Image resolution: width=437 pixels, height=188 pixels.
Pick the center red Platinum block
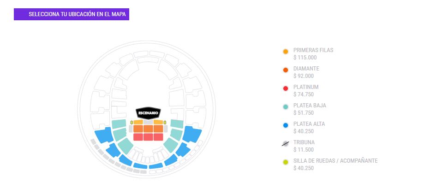tap(148, 137)
